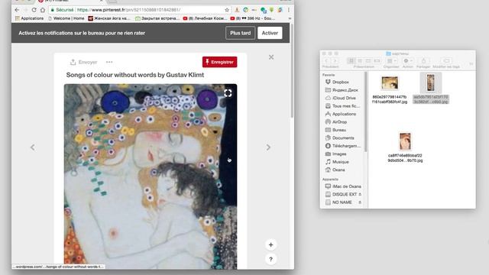Select 'iMac de Oxana' device

[343, 186]
